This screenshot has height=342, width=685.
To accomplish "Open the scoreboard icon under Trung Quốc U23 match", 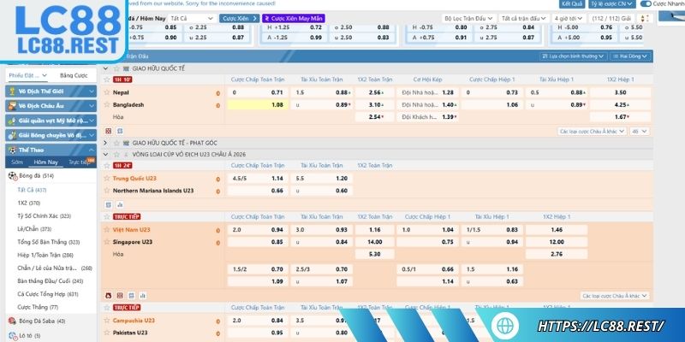I will [x=109, y=204].
